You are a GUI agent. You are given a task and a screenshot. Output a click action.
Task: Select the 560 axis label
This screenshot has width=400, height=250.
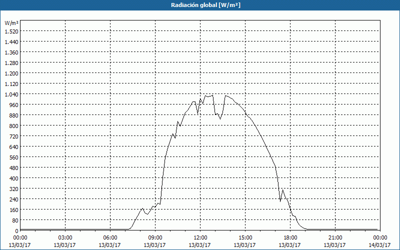[x=14, y=157]
